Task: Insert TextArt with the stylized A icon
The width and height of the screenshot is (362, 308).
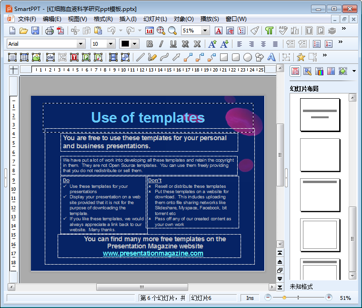Action: (x=271, y=57)
